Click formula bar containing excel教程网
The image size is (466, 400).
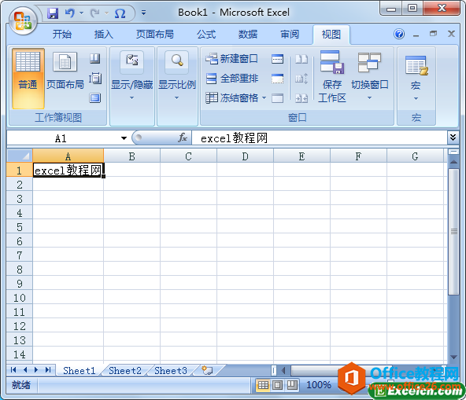[x=320, y=138]
